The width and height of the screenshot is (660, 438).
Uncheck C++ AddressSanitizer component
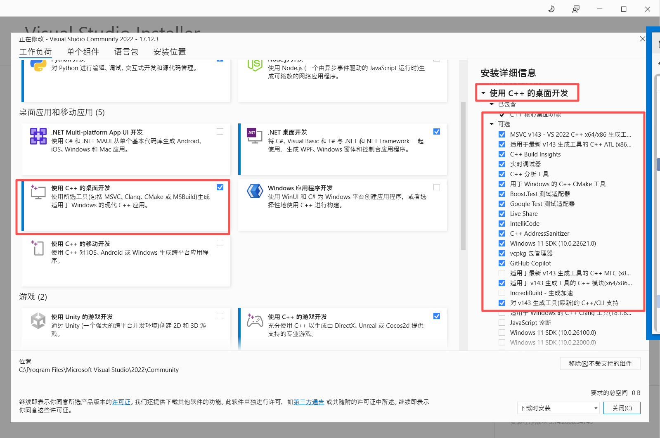(x=502, y=234)
